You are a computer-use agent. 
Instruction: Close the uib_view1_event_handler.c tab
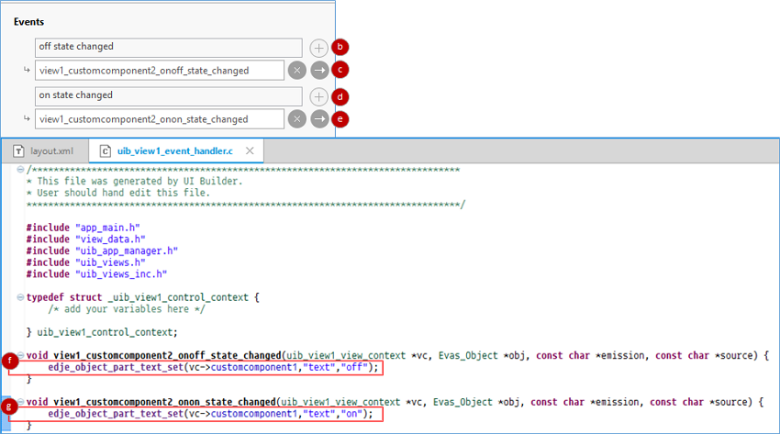(251, 150)
